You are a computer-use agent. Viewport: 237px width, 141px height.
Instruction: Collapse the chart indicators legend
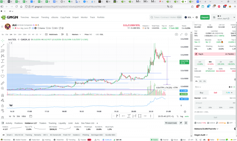[10, 43]
